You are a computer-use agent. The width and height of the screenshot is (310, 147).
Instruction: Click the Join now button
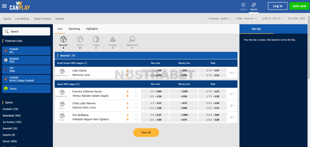pyautogui.click(x=299, y=6)
